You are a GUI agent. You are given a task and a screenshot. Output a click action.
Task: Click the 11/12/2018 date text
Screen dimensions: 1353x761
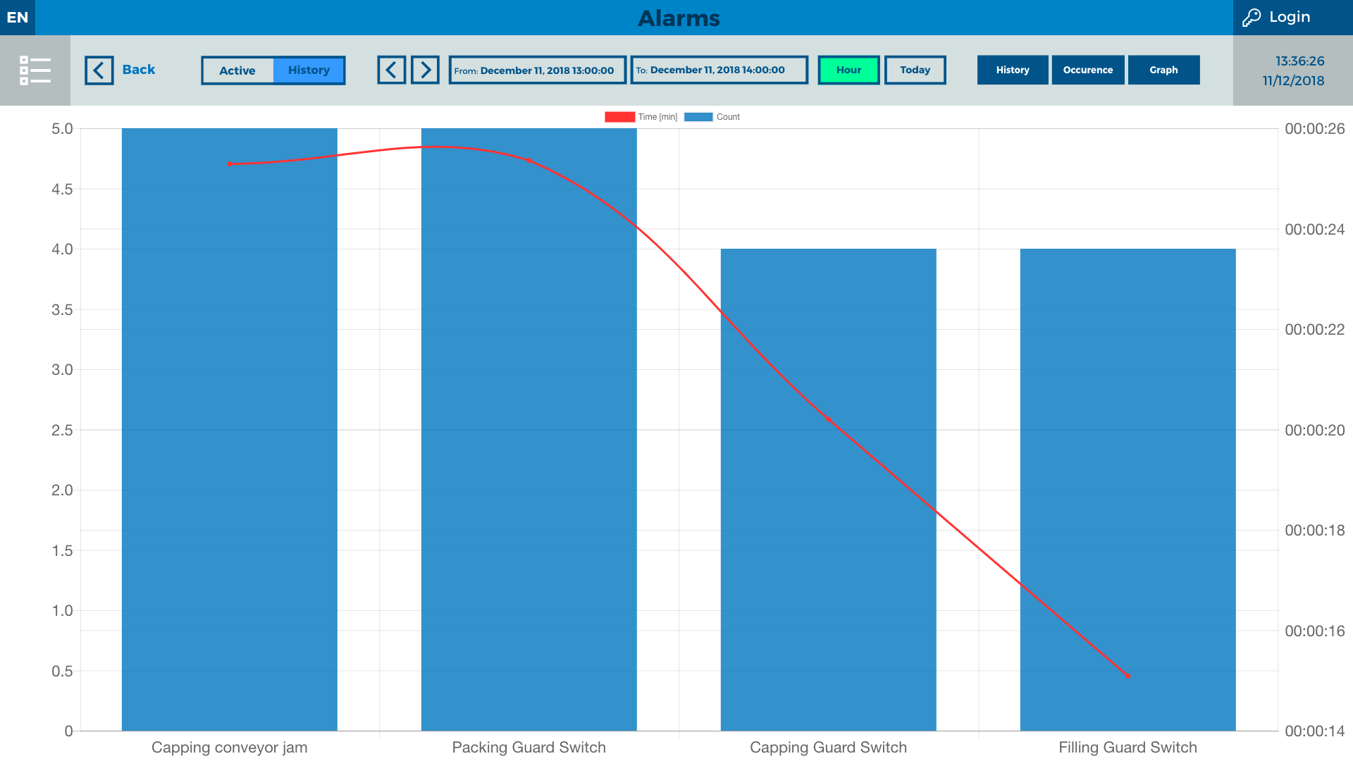pos(1294,81)
